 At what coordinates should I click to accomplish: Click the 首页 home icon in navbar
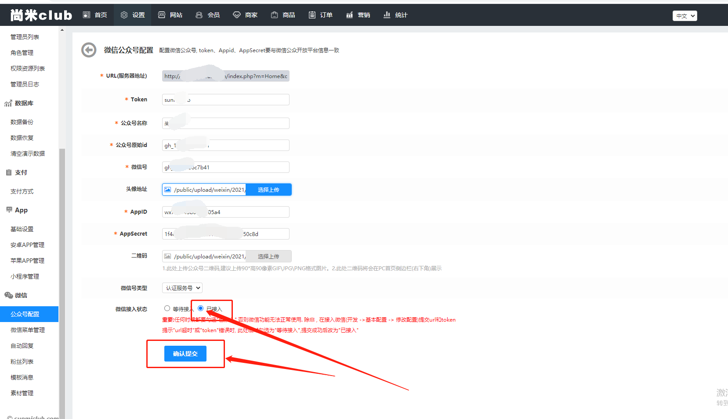tap(87, 15)
